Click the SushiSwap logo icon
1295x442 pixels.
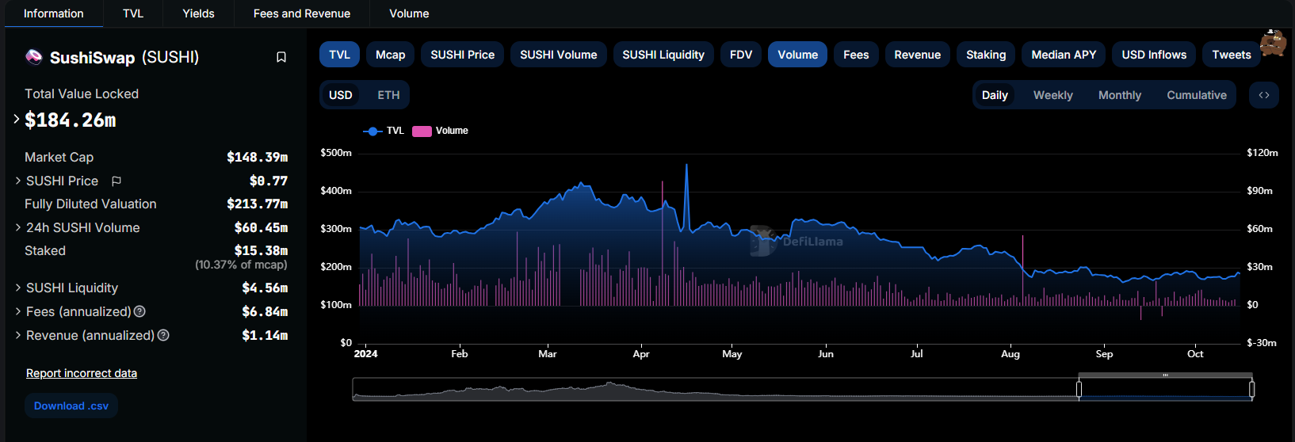(x=33, y=56)
